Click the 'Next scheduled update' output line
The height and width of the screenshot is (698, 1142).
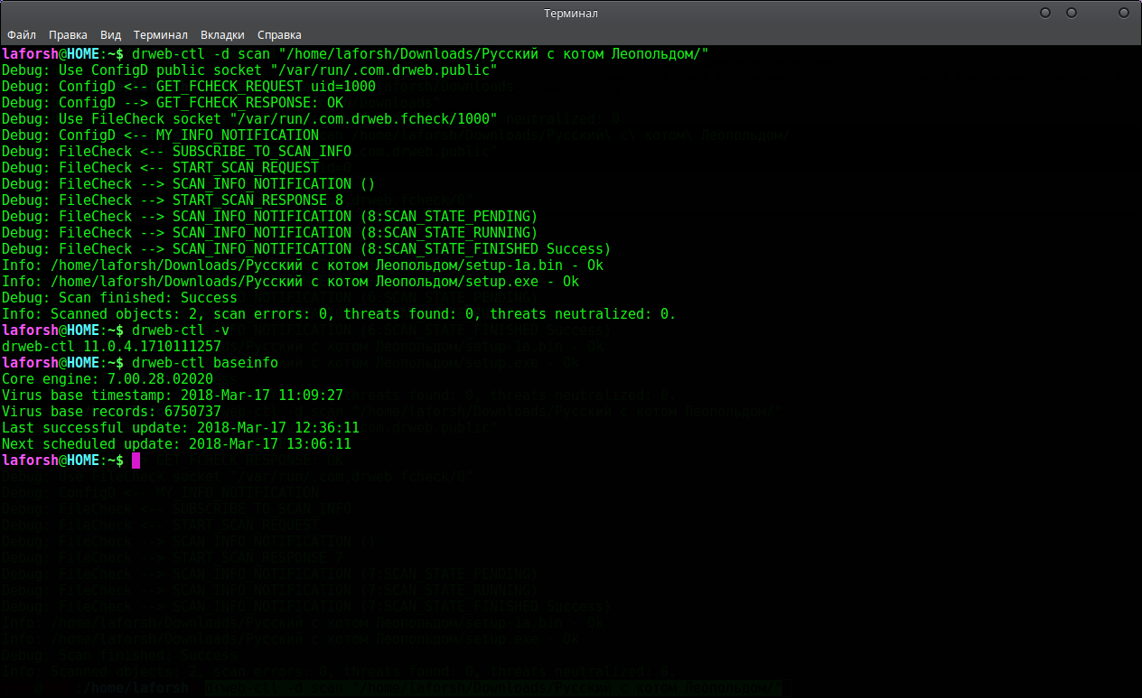point(176,444)
